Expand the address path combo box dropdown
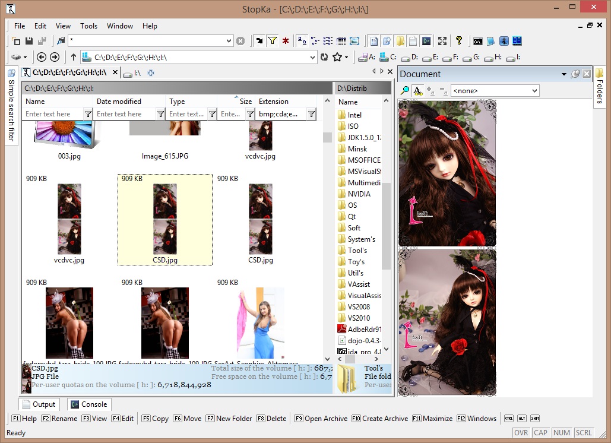The height and width of the screenshot is (443, 611). point(312,57)
